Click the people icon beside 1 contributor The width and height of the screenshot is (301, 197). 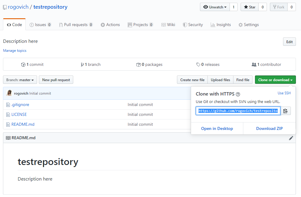(x=254, y=65)
